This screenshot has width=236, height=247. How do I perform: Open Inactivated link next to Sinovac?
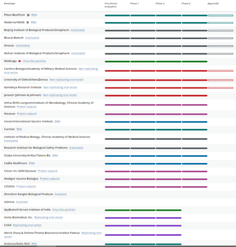23,45
